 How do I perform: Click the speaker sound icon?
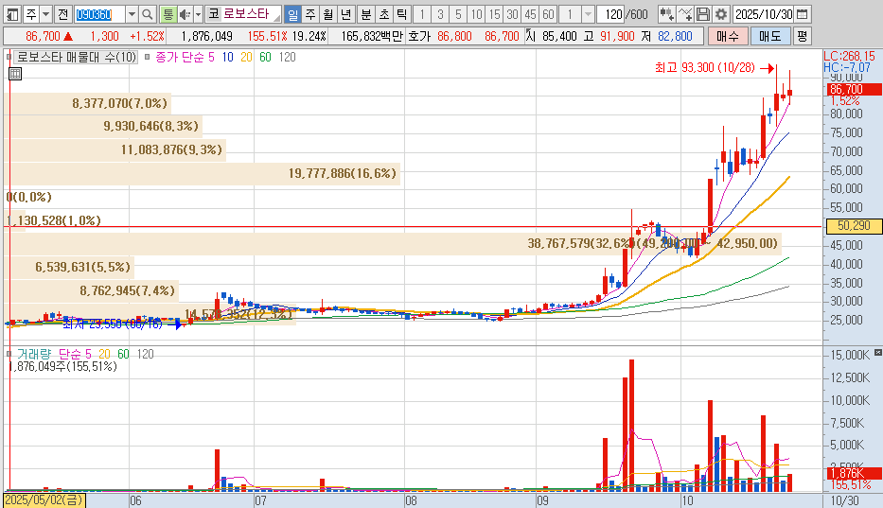(185, 14)
